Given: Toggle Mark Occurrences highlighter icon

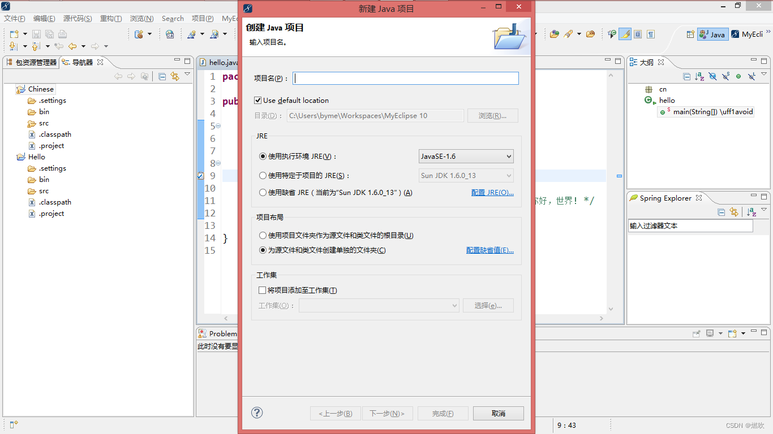Looking at the screenshot, I should (x=625, y=34).
